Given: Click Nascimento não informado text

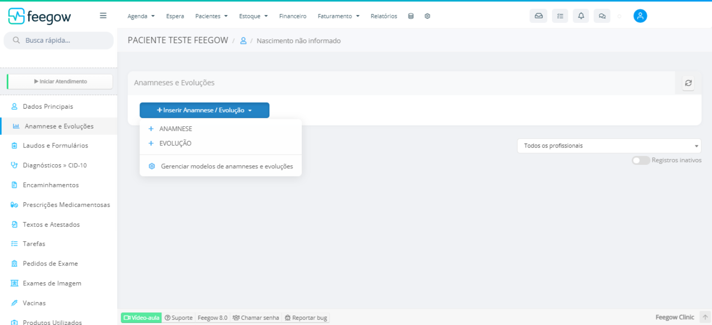Looking at the screenshot, I should 299,41.
